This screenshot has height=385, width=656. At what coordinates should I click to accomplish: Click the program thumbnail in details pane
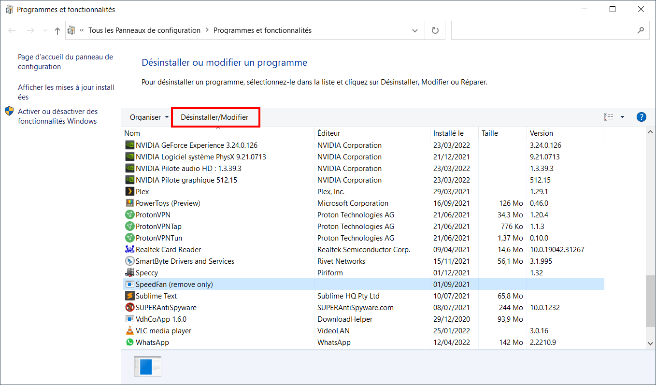click(148, 367)
